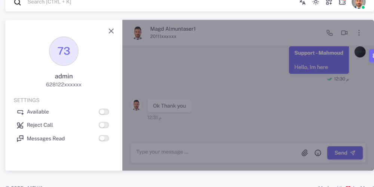Image resolution: width=374 pixels, height=187 pixels.
Task: Open the shortcuts grid-plus icon
Action: coord(329,2)
